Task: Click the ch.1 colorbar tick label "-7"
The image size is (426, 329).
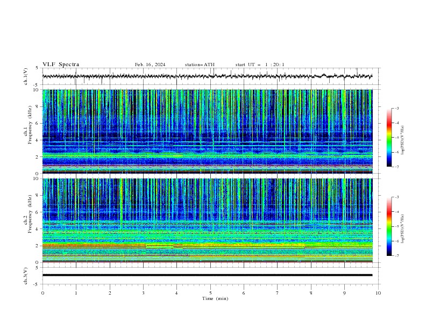Action: (396, 167)
